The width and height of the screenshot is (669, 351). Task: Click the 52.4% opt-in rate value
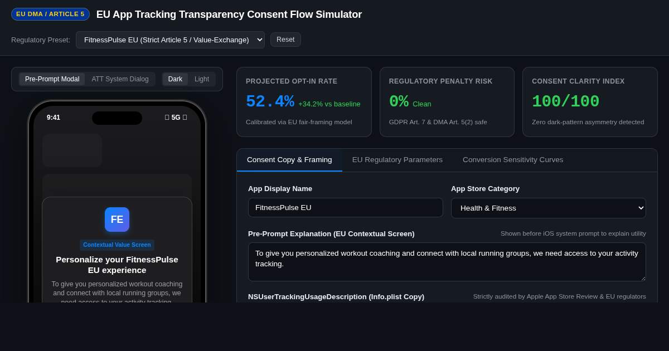tap(270, 102)
